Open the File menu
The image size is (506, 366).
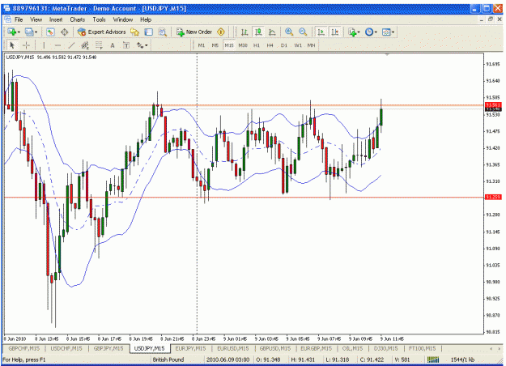tap(19, 19)
